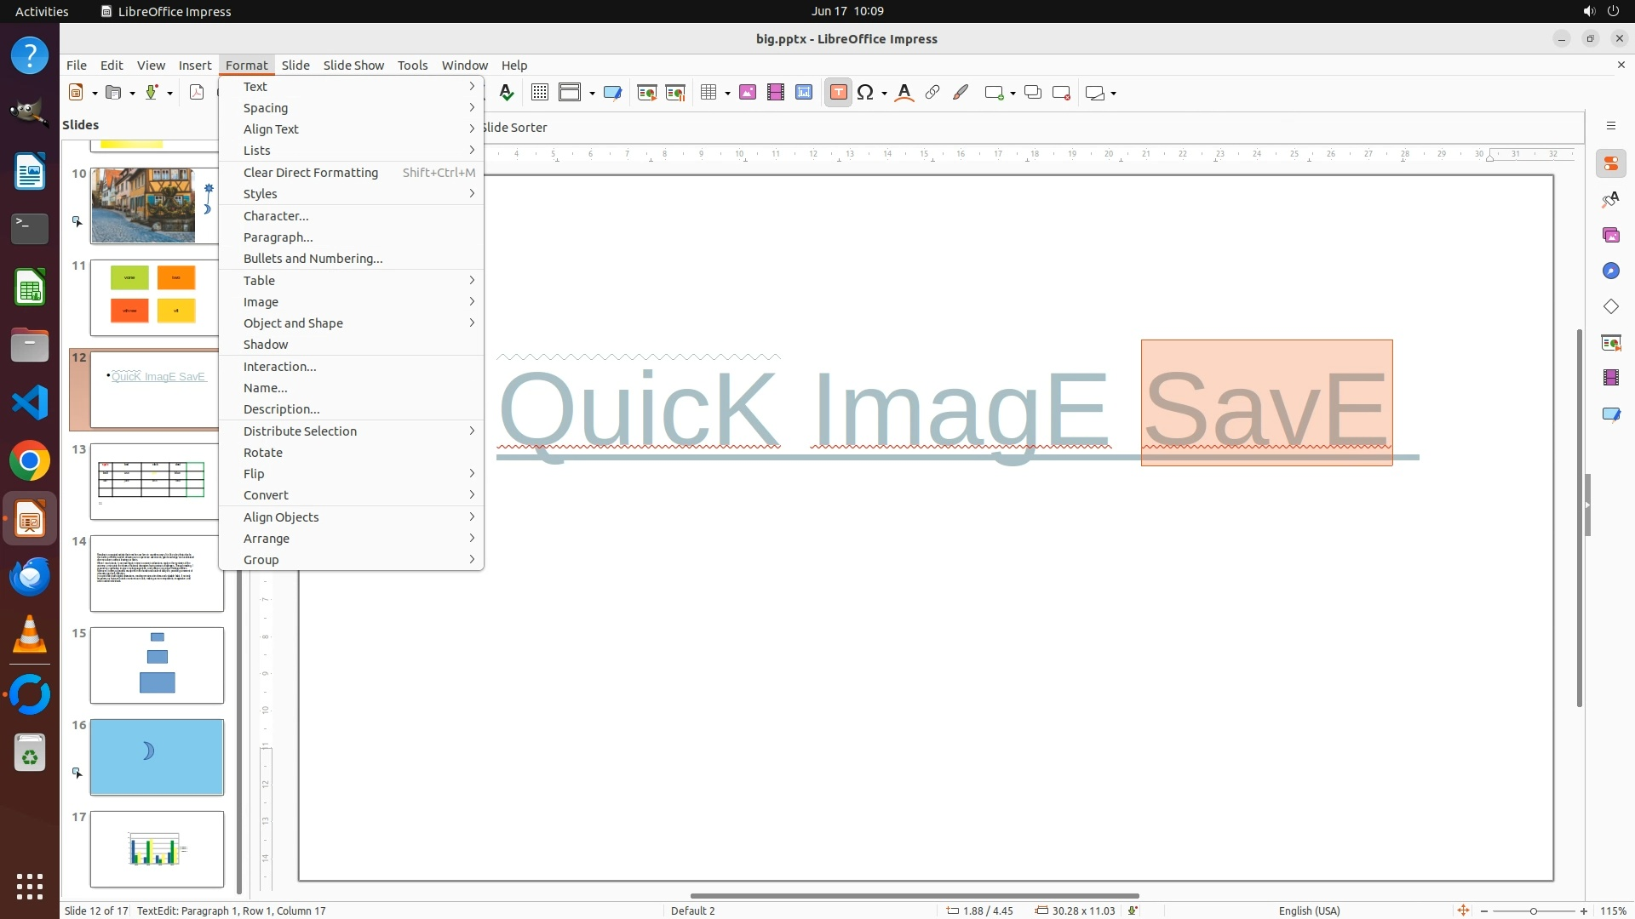Open the Slide Show menu

click(353, 66)
